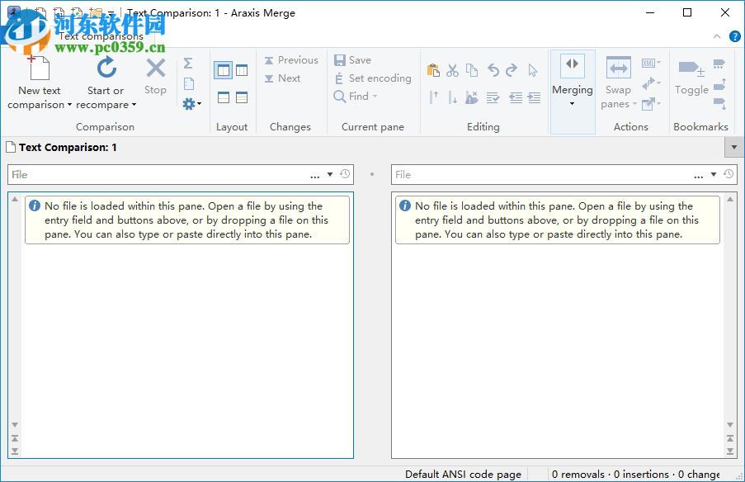The height and width of the screenshot is (482, 745).
Task: Click the Paste icon in Editing
Action: [434, 70]
